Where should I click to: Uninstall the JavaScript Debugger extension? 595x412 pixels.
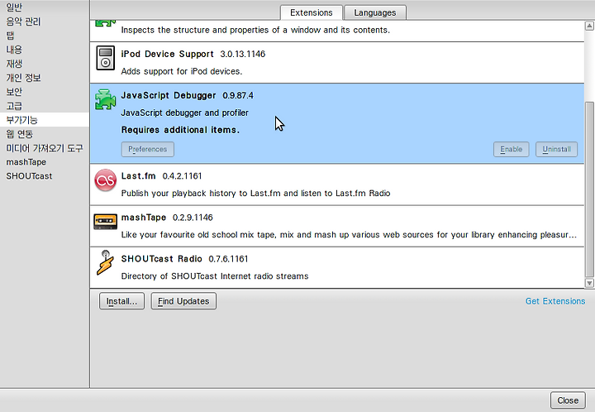557,149
